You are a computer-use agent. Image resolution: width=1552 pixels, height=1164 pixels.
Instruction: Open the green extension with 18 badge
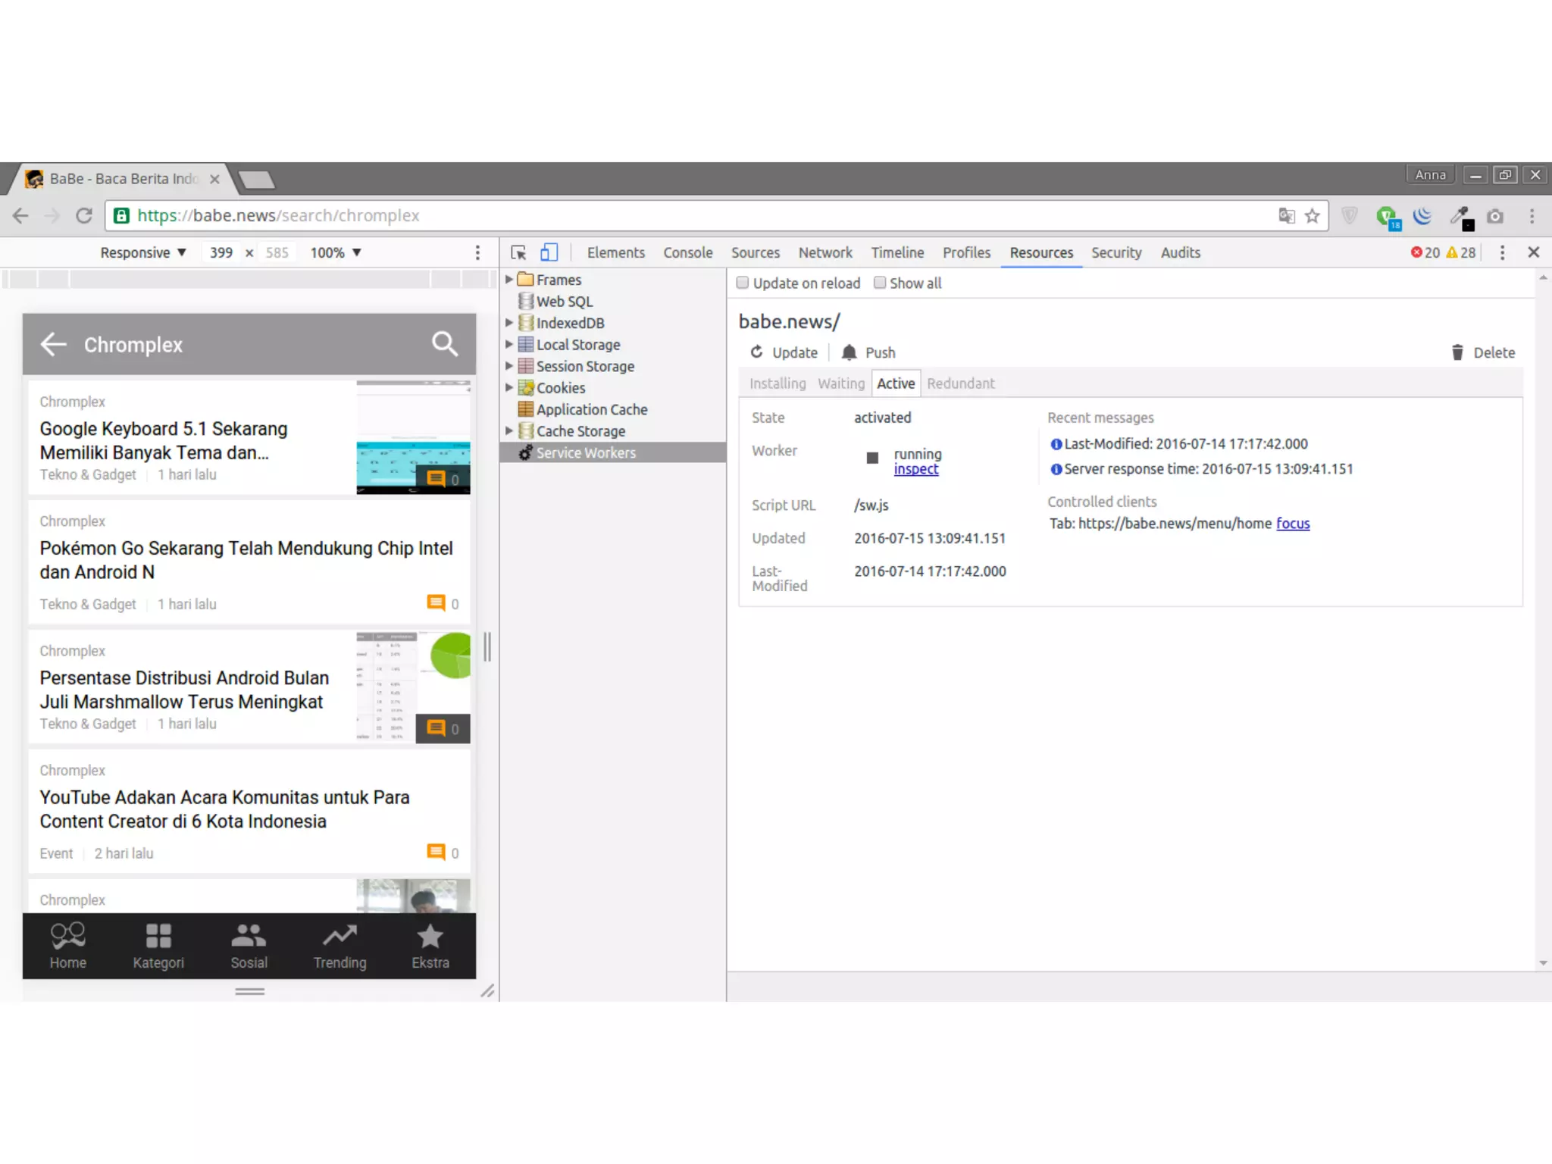click(x=1388, y=217)
